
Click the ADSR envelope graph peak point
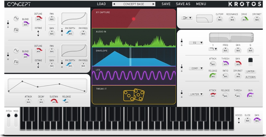[x=22, y=81]
